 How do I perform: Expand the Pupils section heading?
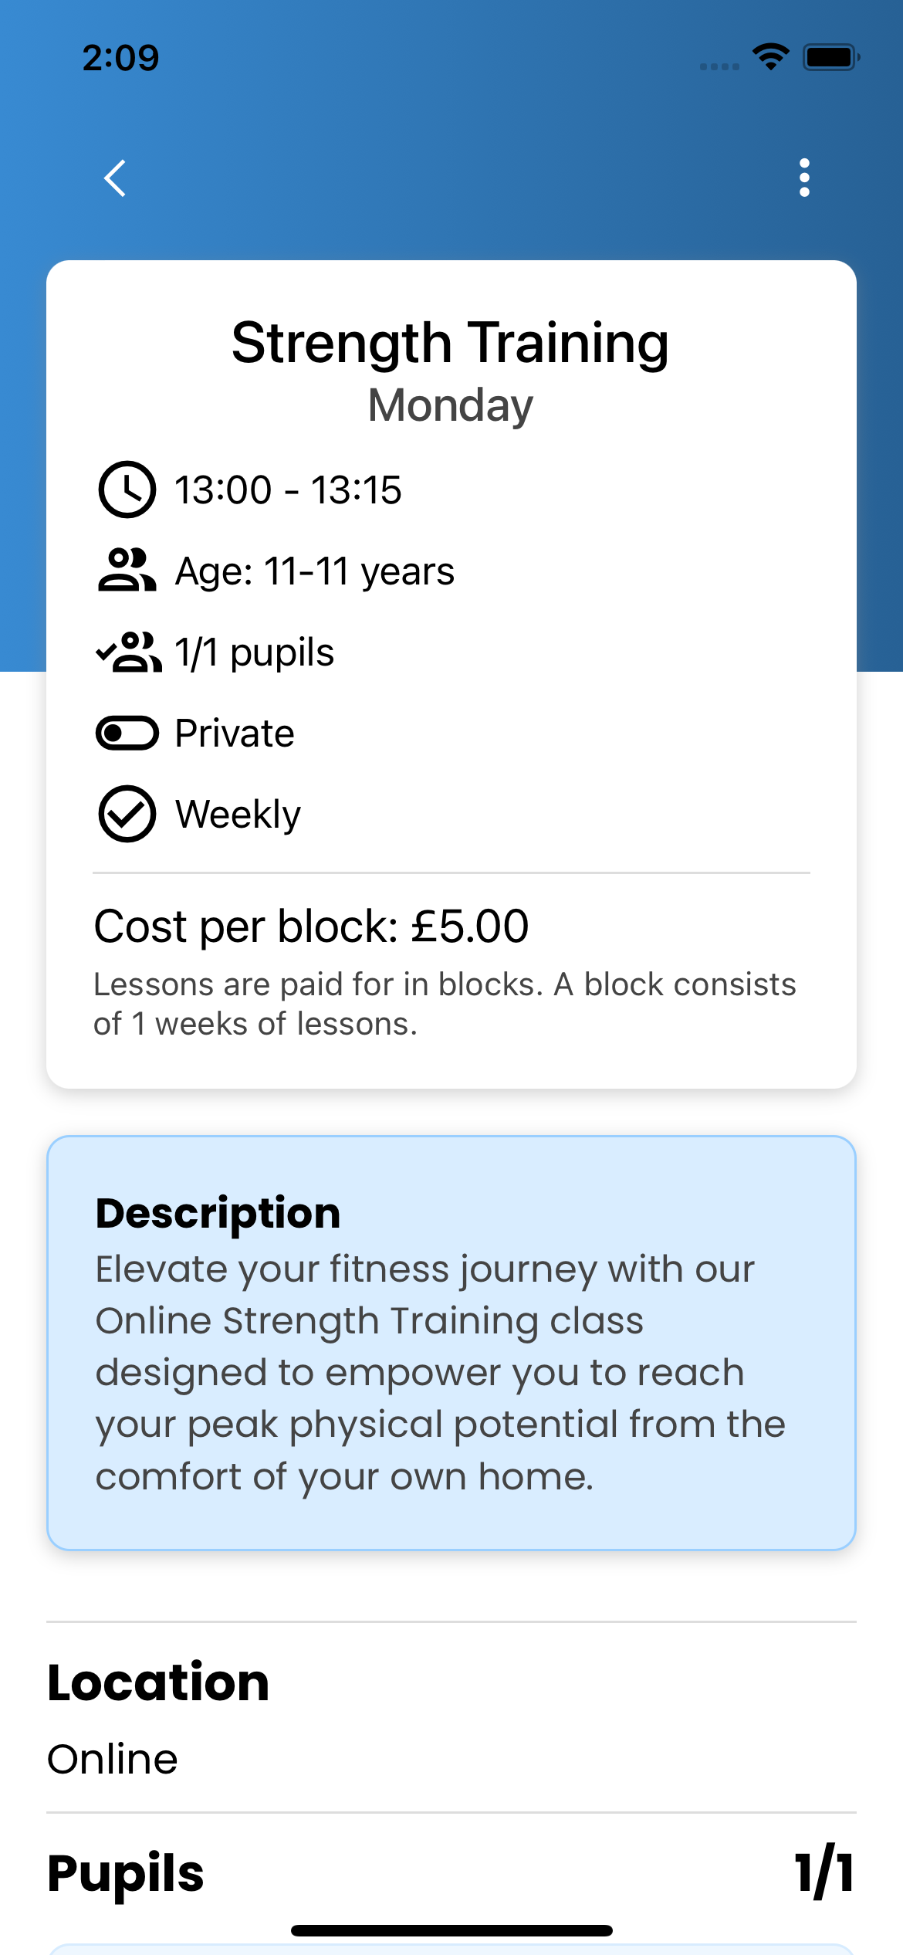pyautogui.click(x=126, y=1872)
